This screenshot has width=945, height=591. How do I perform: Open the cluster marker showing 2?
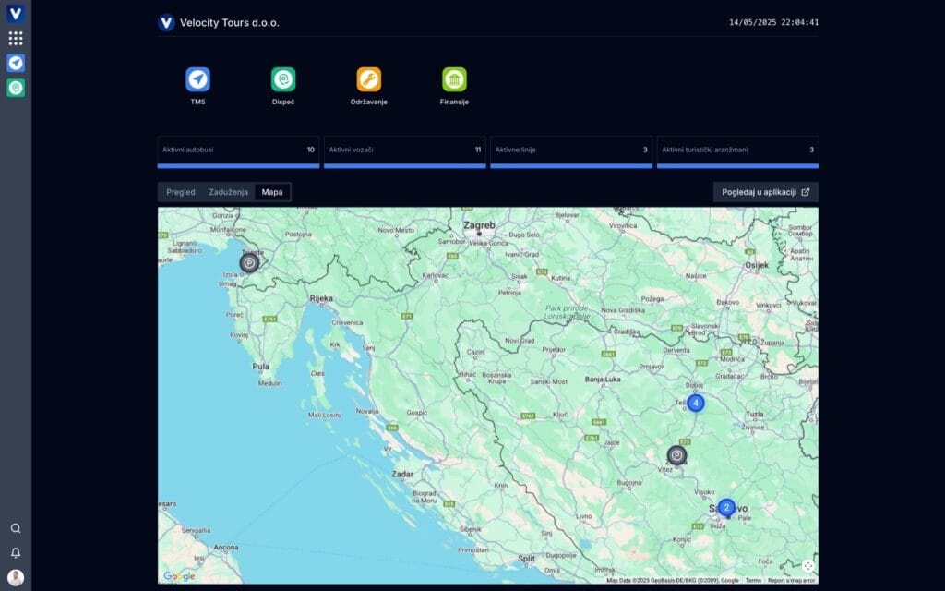[727, 508]
